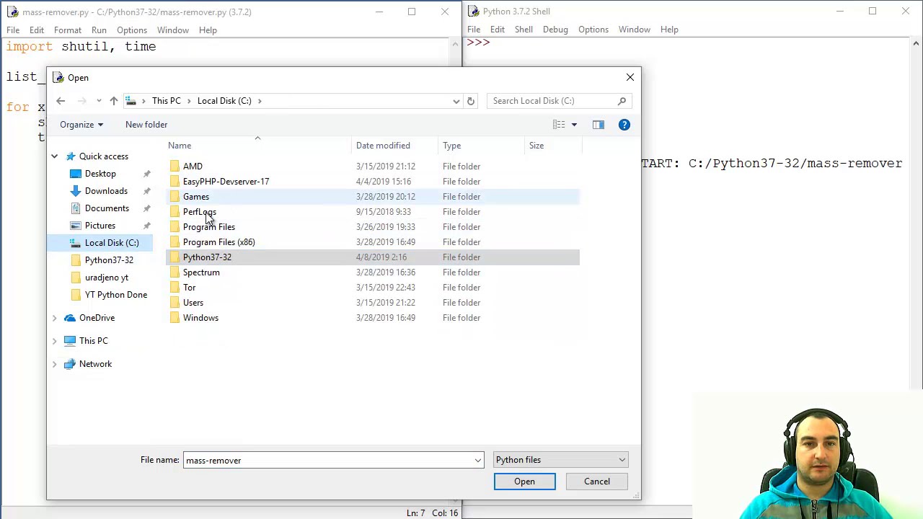Image resolution: width=923 pixels, height=519 pixels.
Task: Open the Help question mark icon
Action: click(x=624, y=125)
